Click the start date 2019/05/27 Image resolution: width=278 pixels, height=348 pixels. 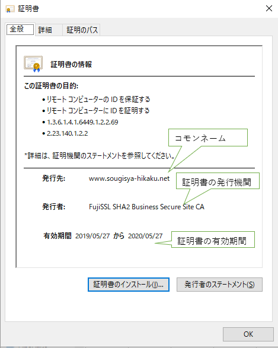(92, 236)
